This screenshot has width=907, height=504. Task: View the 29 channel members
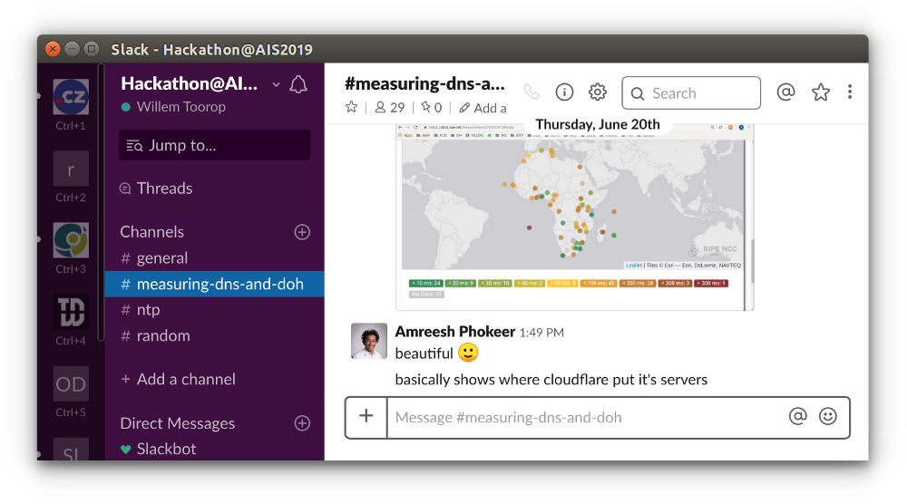coord(390,108)
